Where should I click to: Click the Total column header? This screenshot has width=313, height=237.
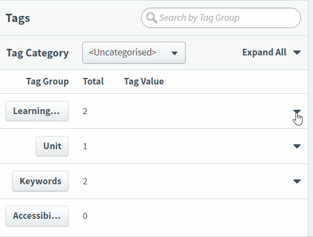93,81
